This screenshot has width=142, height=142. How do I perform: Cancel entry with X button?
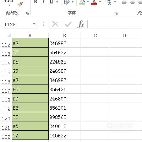tap(55, 24)
